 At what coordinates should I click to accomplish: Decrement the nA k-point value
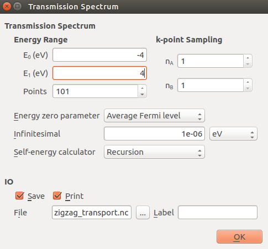(x=248, y=64)
